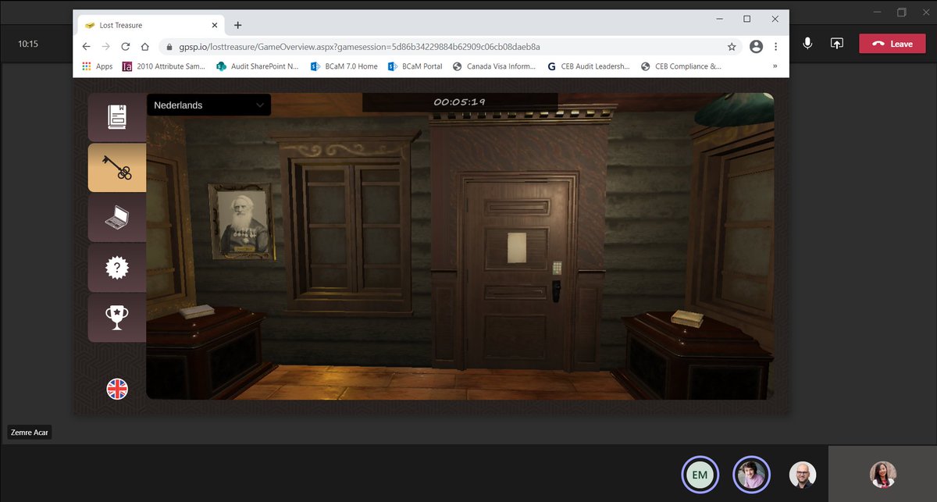Screen dimensions: 937x502
Task: Open Audit SharePoint N... bookmark
Action: tap(258, 66)
